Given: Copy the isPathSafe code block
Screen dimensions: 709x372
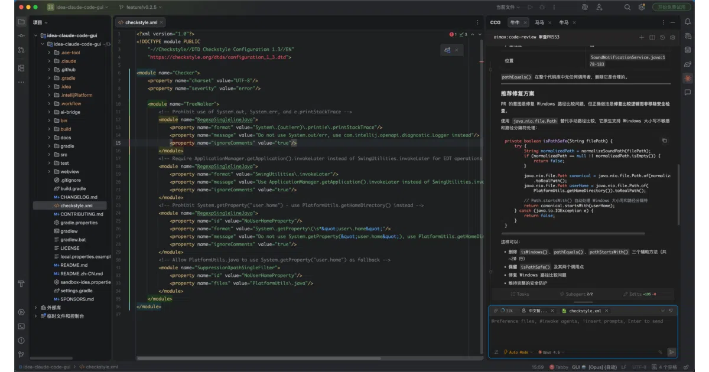Looking at the screenshot, I should coord(664,141).
